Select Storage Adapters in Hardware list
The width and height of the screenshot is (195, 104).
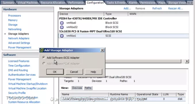(x=18, y=34)
